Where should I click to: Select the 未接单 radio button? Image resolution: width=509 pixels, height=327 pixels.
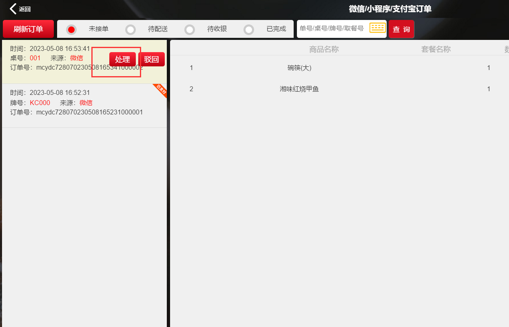[x=71, y=29]
